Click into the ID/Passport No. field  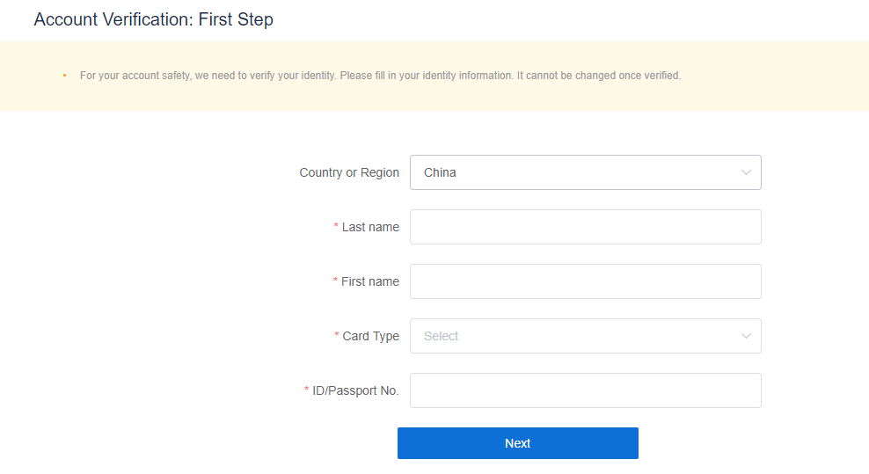click(585, 390)
